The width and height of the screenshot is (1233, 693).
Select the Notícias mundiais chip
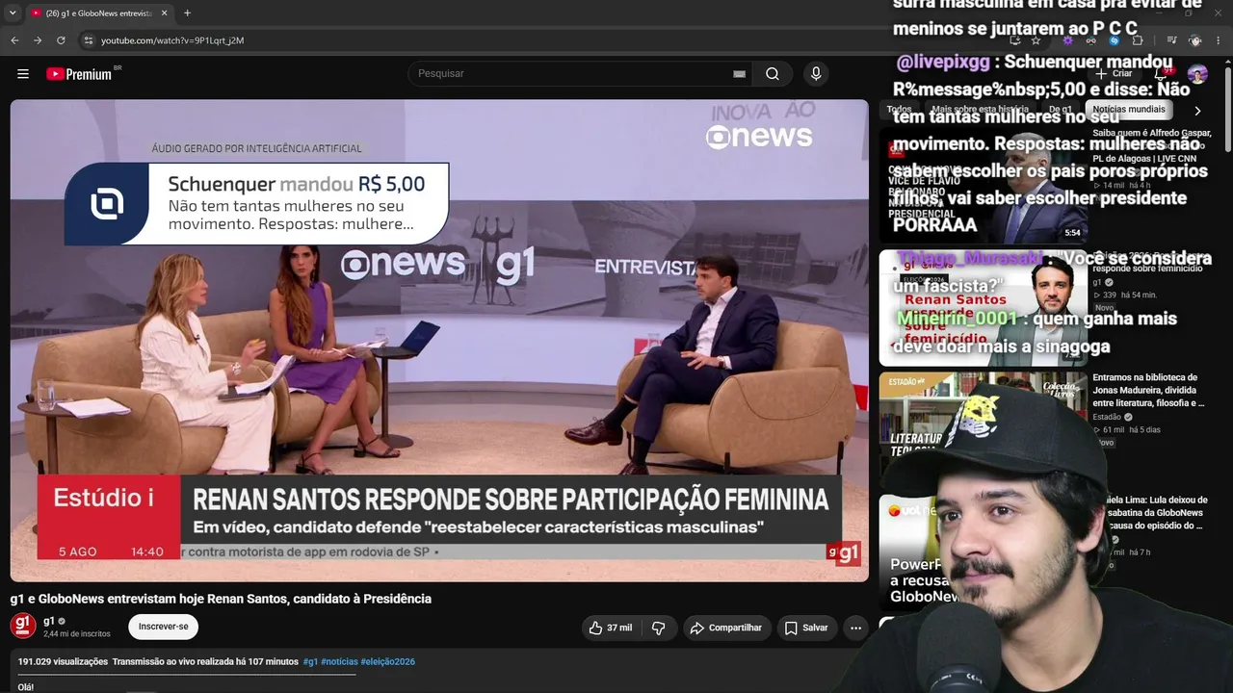coord(1129,110)
